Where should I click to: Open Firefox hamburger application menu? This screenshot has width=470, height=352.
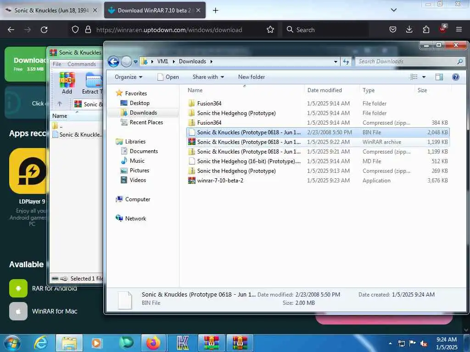click(x=459, y=29)
